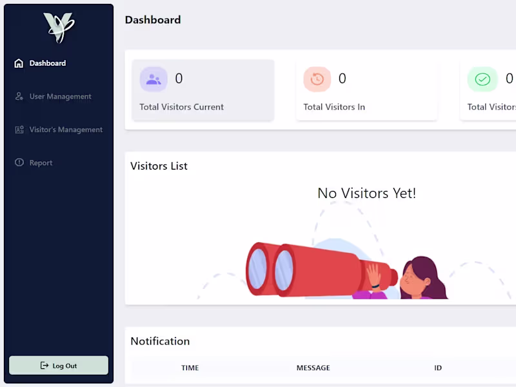Select the Total Visitors Current card
Screen dimensions: 516x387
[203, 90]
